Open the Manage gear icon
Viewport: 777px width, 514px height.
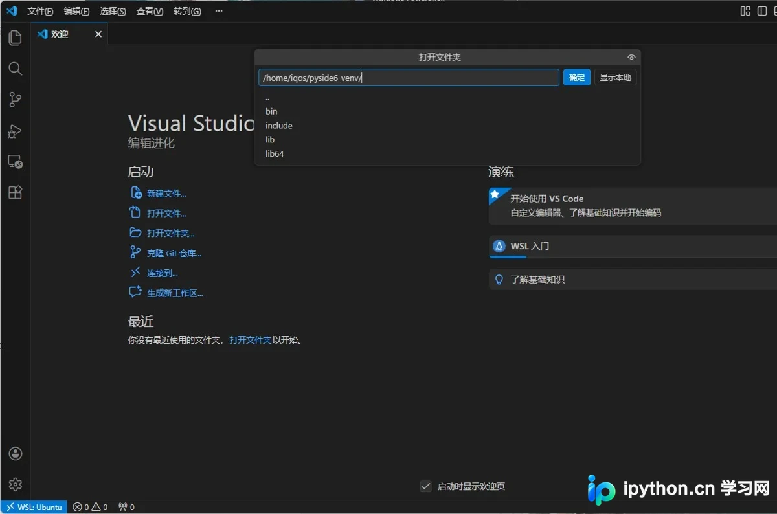click(16, 484)
